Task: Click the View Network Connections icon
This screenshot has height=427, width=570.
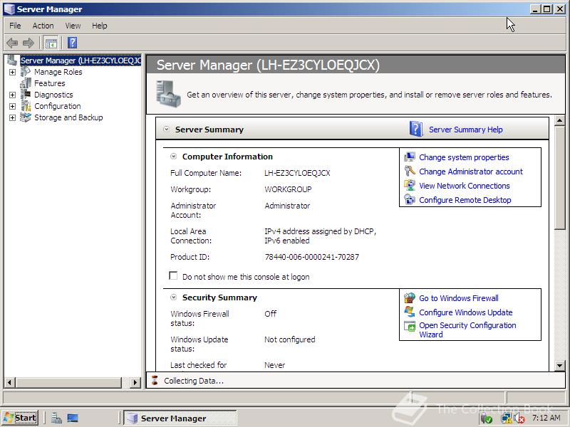Action: 410,185
